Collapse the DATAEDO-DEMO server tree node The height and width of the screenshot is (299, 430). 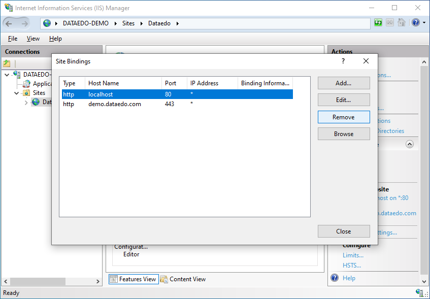pyautogui.click(x=7, y=75)
